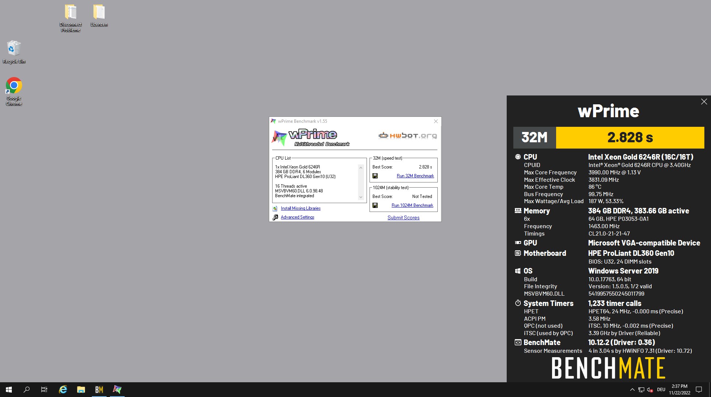Launch Google Chrome from the desktop
711x397 pixels.
14,91
